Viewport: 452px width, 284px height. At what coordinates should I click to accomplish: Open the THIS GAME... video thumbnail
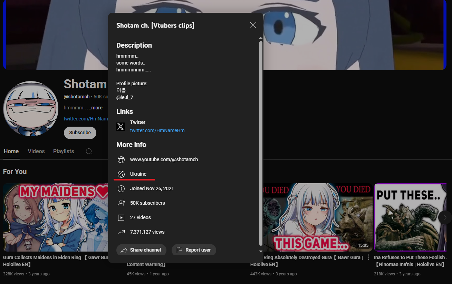[317, 217]
